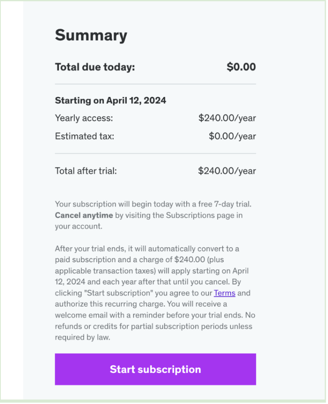Open the Terms link

tap(225, 293)
